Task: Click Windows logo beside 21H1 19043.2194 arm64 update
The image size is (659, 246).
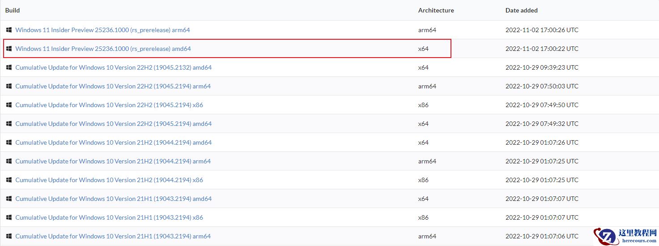Action: coord(9,236)
